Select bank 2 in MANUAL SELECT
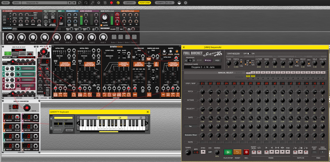330x162 pixels. pos(253,73)
